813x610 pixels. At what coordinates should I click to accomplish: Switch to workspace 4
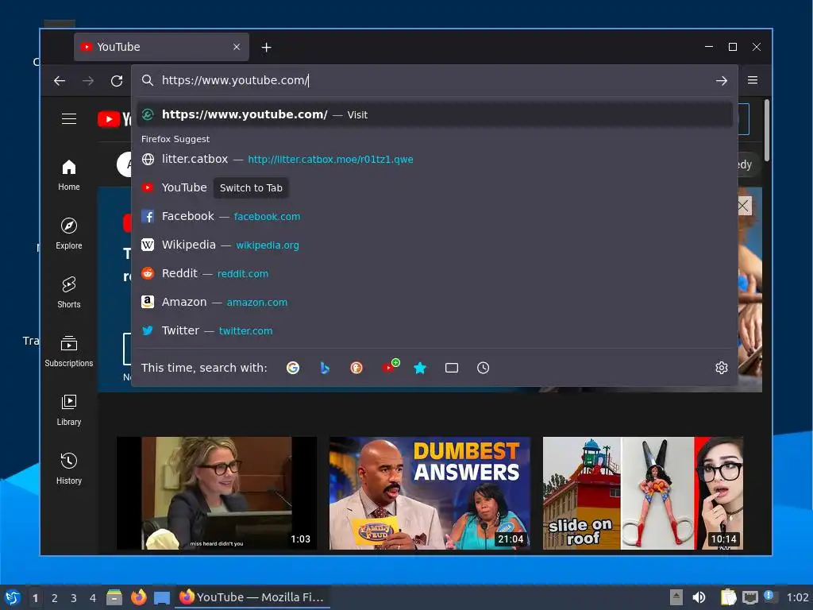pos(93,598)
